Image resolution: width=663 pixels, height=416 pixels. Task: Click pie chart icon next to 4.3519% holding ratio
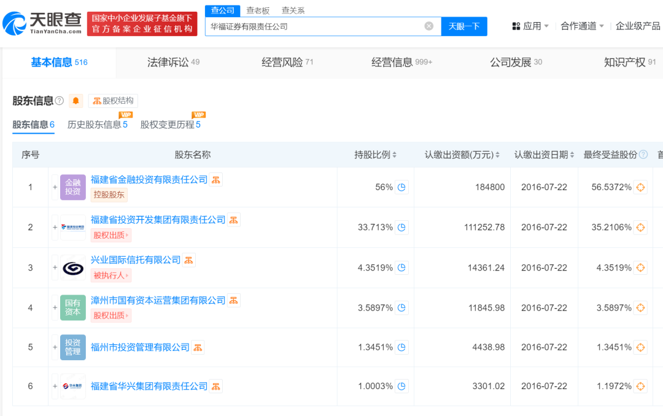(x=401, y=268)
